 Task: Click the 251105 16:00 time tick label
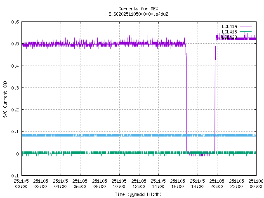178,183
